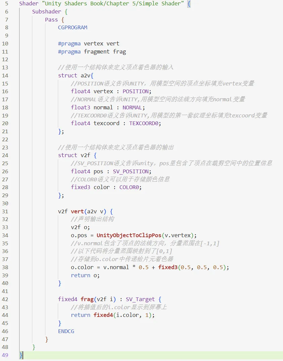Click the '#pragma fragment frag' directive
Viewport: 283px width, 361px height.
click(92, 51)
